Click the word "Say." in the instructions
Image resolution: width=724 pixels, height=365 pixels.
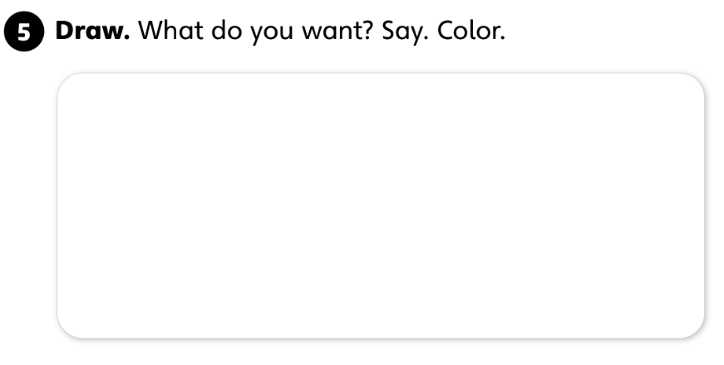tap(402, 31)
